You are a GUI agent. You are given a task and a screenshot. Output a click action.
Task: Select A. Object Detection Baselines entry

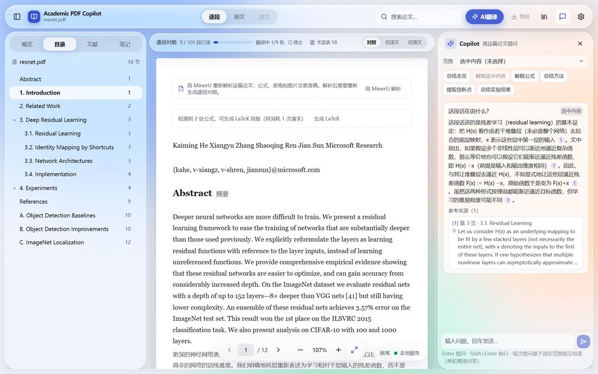[76, 215]
